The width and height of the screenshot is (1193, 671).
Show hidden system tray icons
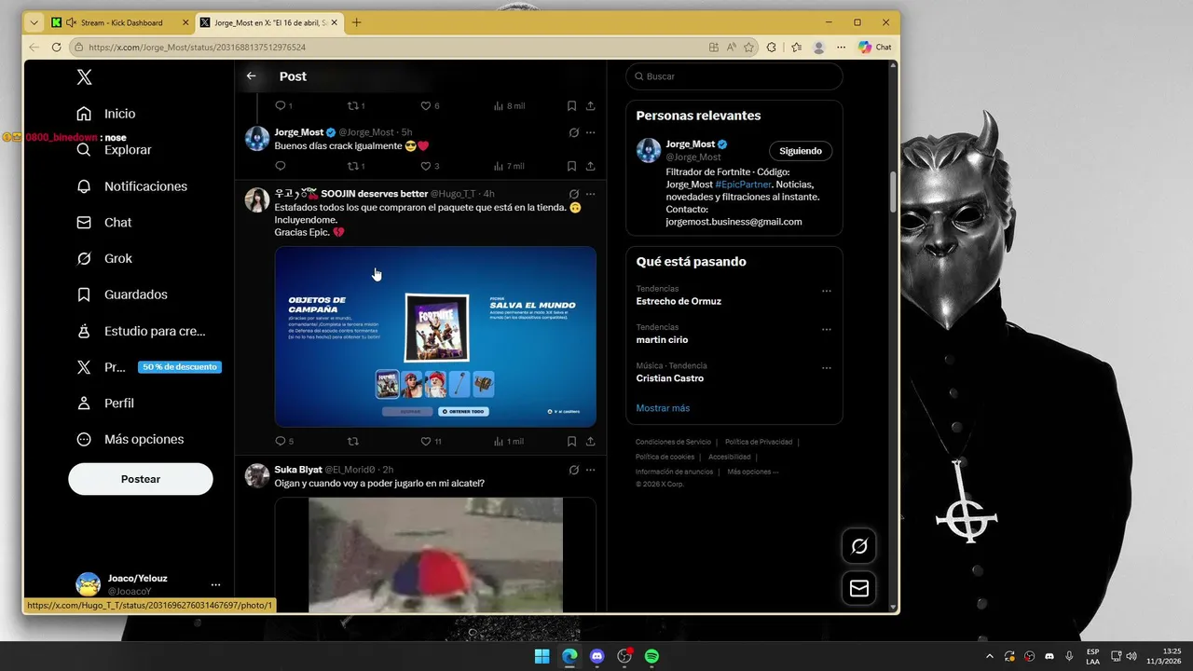click(x=990, y=656)
